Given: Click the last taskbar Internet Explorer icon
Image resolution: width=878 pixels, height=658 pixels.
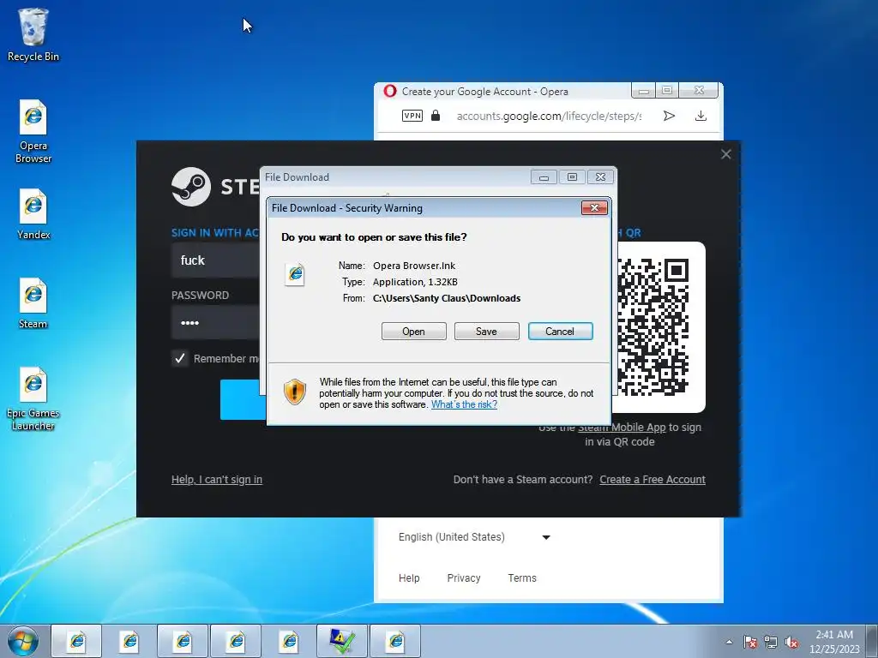Looking at the screenshot, I should pos(395,641).
